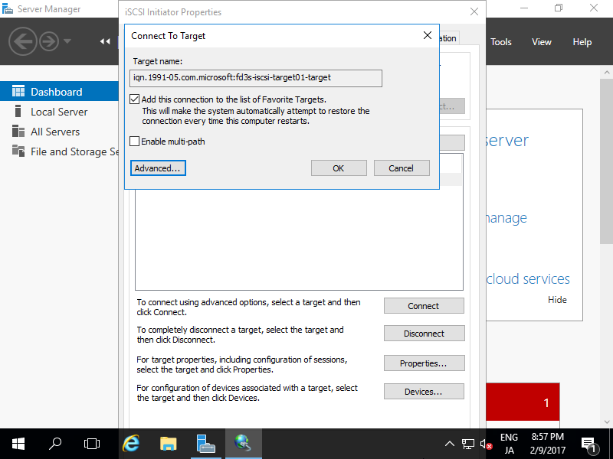This screenshot has width=613, height=459.
Task: Click the Target name field
Action: pyautogui.click(x=256, y=78)
